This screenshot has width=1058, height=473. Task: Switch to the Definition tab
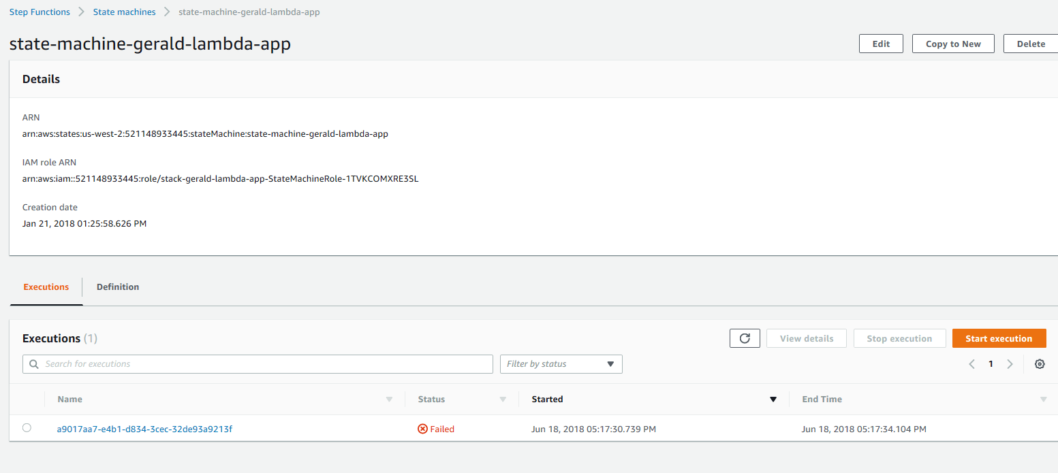pos(118,287)
